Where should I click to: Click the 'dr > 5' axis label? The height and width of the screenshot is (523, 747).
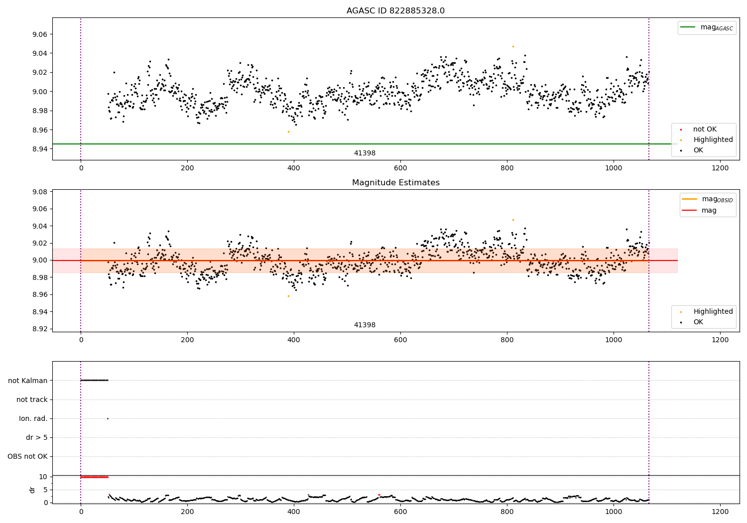click(37, 438)
